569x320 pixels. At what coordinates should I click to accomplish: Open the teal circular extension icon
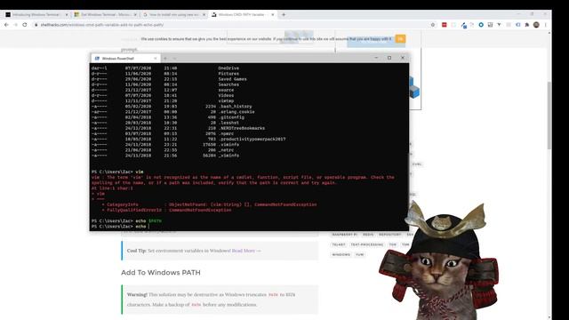[481, 25]
